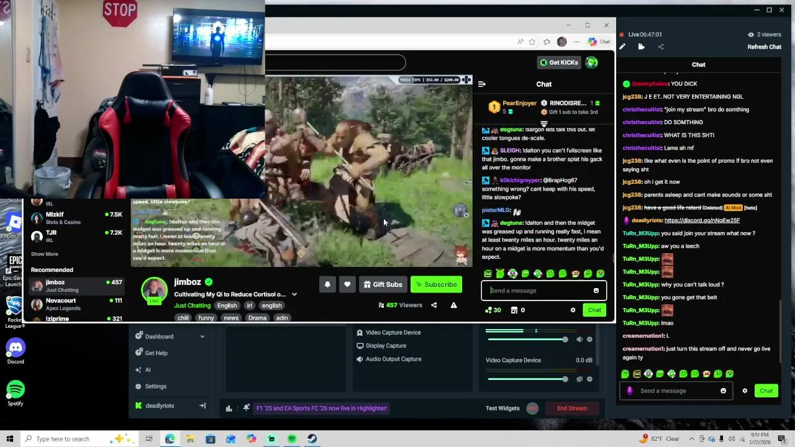Open the share icon beside viewer count
Screen dimensions: 795x447
[434, 305]
